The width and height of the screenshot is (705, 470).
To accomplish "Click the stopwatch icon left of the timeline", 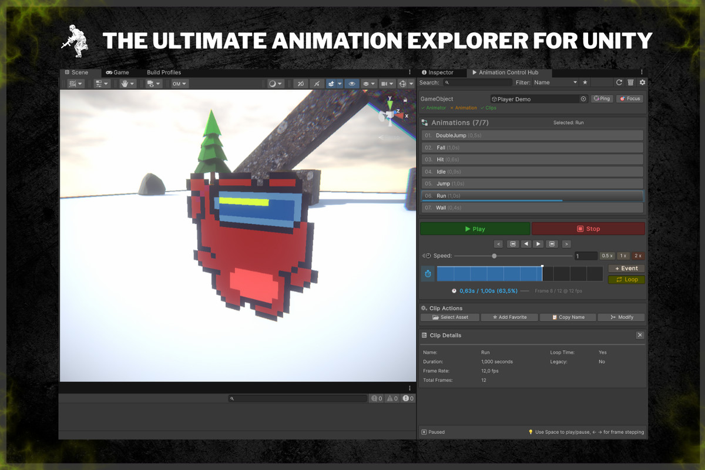I will (x=428, y=274).
